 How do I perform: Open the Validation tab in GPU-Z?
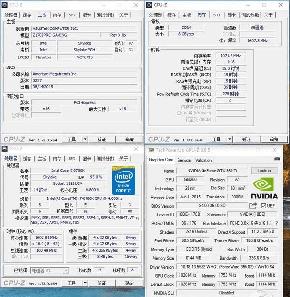coord(203,160)
